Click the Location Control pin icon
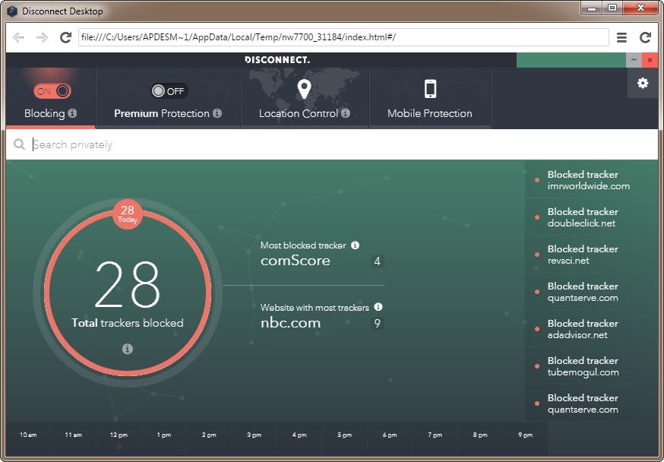This screenshot has width=664, height=462. tap(304, 90)
